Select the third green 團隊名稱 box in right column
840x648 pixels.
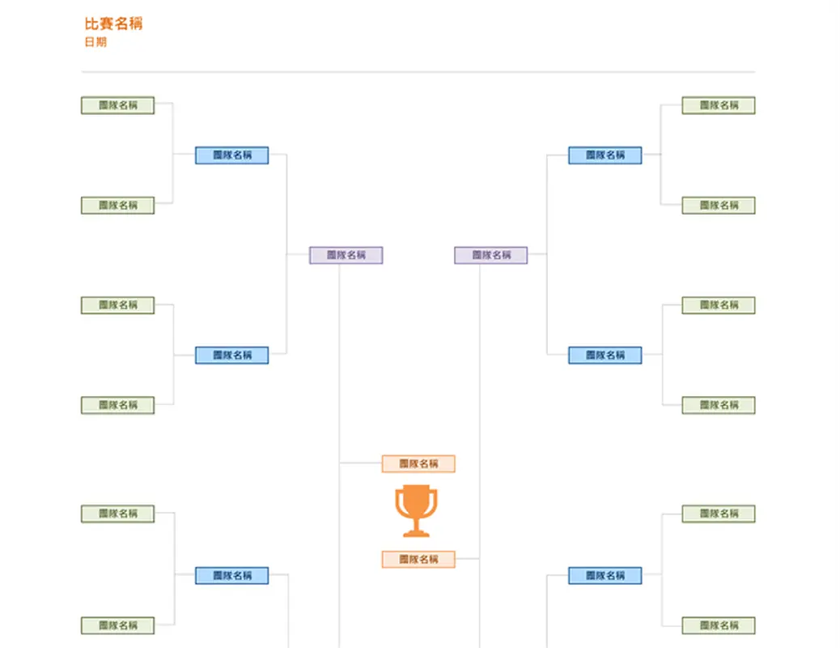[x=719, y=305]
